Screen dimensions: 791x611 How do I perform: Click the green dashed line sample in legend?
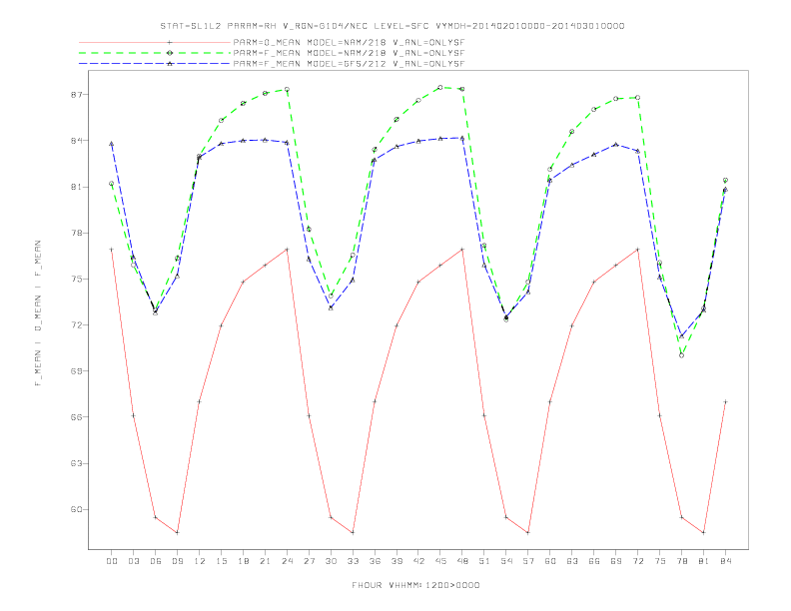tap(155, 53)
